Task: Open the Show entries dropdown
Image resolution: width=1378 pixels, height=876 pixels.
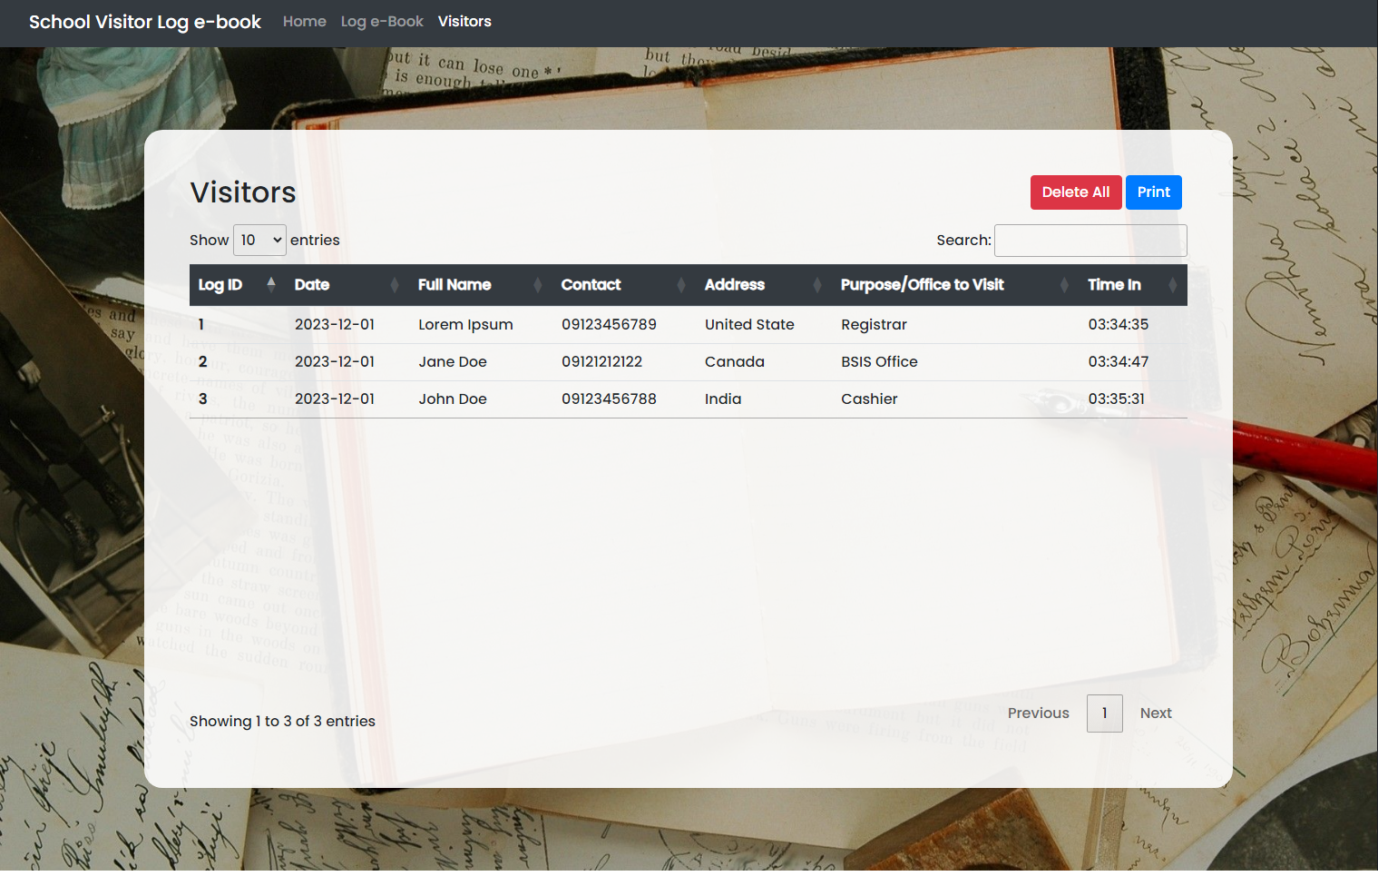Action: pyautogui.click(x=259, y=241)
